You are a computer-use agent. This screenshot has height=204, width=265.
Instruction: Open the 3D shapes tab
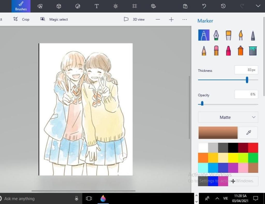pos(59,6)
